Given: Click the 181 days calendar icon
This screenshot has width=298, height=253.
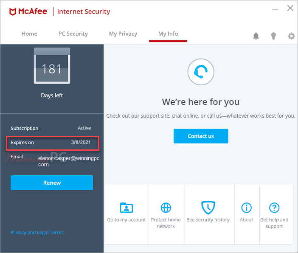Looking at the screenshot, I should pyautogui.click(x=52, y=66).
